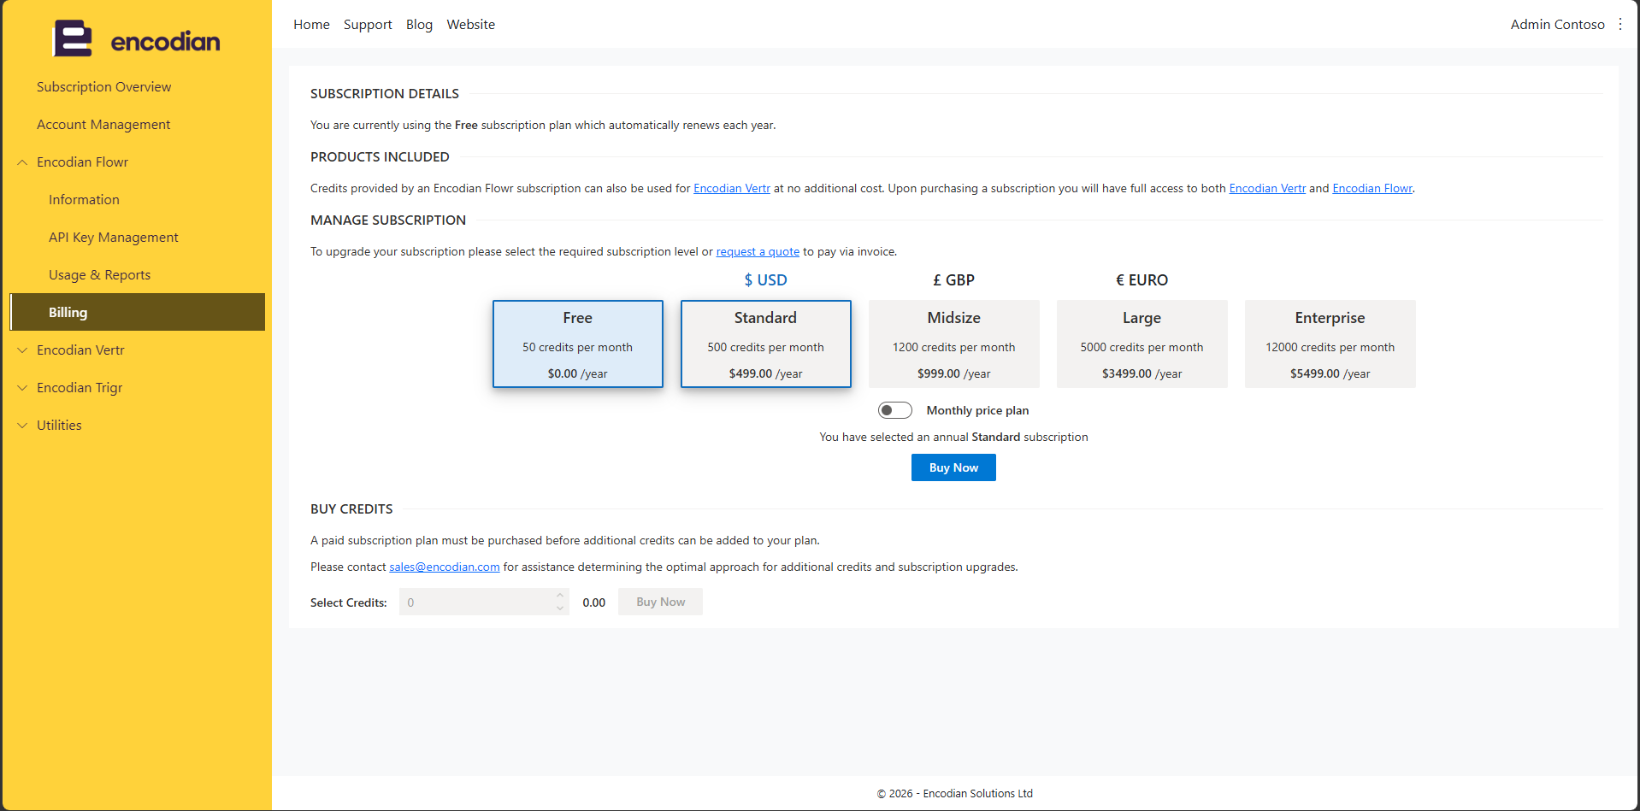Select the Midsize plan card
This screenshot has width=1640, height=811.
[954, 344]
